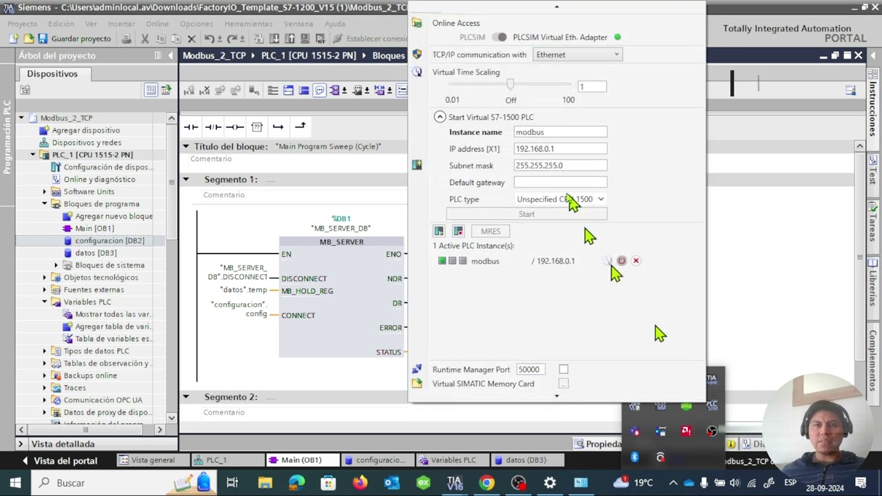Insert an empty box instruction
The width and height of the screenshot is (882, 496).
click(x=256, y=127)
